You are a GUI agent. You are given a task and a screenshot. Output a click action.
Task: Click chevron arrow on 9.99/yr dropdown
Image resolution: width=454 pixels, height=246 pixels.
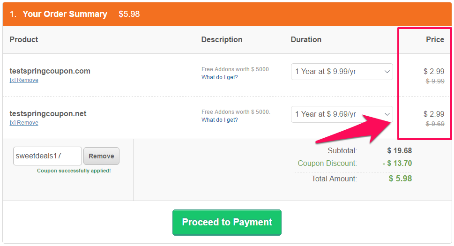387,72
